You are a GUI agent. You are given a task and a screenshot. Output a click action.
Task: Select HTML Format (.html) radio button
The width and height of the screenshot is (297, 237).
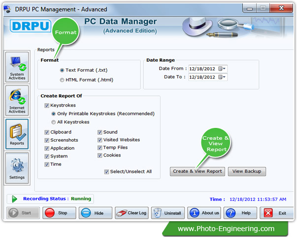[x=62, y=80]
